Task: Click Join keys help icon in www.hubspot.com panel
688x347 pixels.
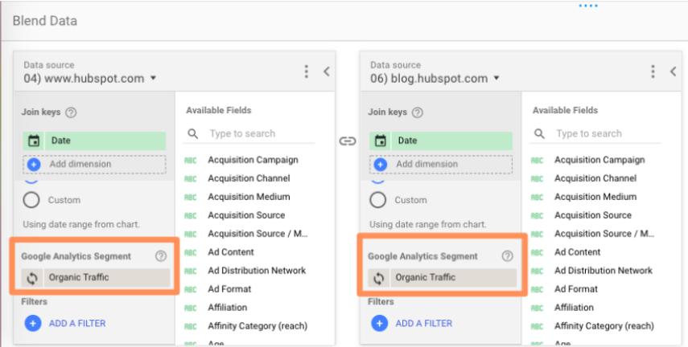Action: [x=71, y=112]
